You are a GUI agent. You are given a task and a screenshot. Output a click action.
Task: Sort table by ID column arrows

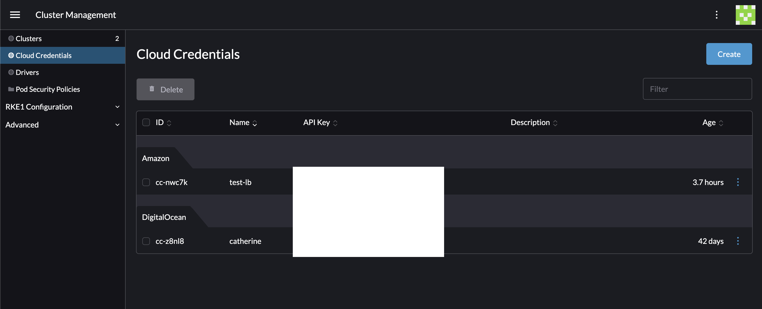[169, 123]
